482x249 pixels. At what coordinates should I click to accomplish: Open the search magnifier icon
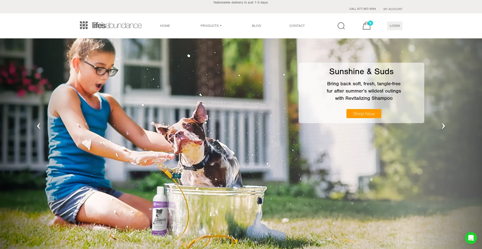[x=341, y=26]
